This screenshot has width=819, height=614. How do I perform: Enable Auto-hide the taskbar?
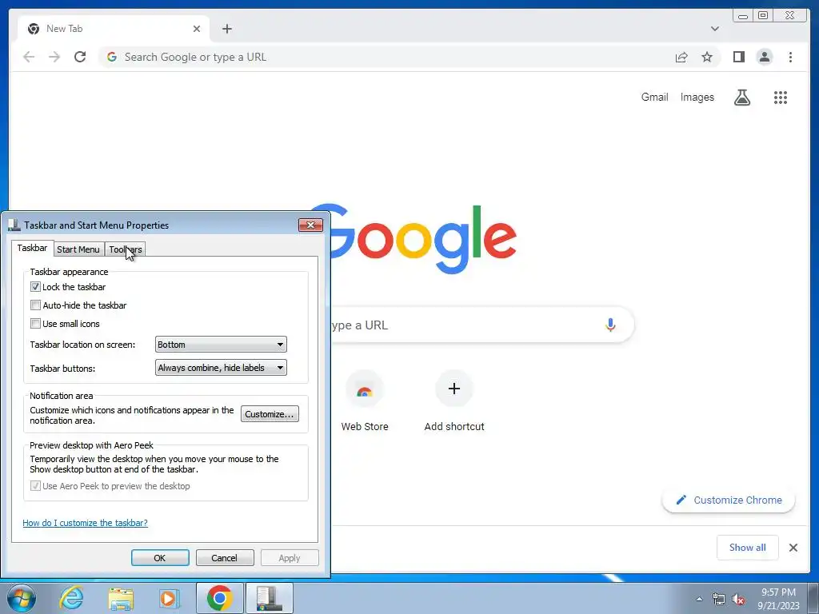pos(35,305)
